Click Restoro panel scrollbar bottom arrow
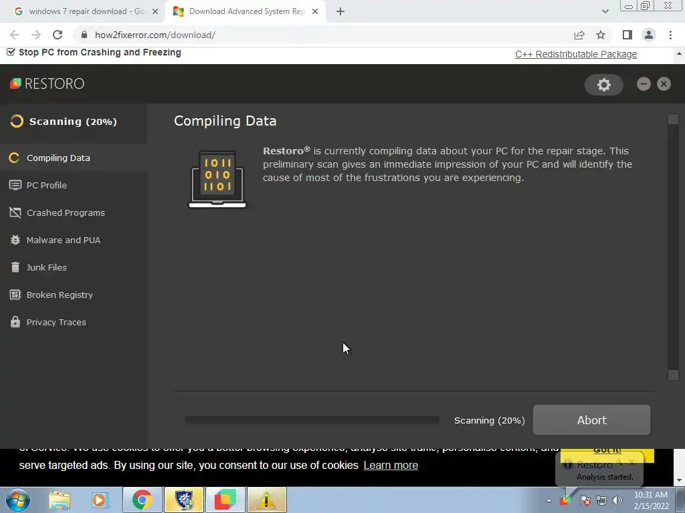Screen dimensions: 685x513 tap(673, 375)
